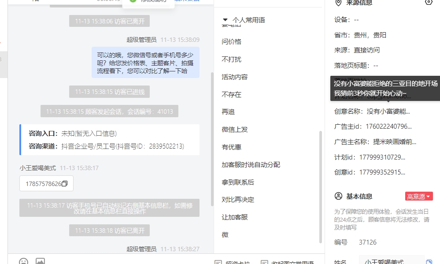
Task: Click the 广告主id value 176022240796...
Action: (388, 126)
